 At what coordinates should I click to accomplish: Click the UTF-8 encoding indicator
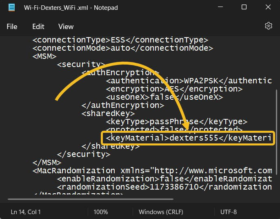tap(229, 212)
